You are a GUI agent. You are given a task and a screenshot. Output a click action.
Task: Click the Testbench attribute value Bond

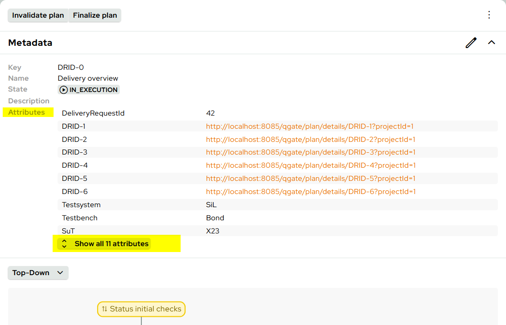[x=215, y=218]
